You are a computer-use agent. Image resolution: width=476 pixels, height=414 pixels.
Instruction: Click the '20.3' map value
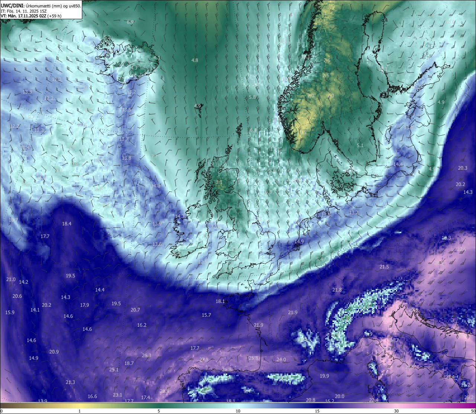(x=463, y=168)
